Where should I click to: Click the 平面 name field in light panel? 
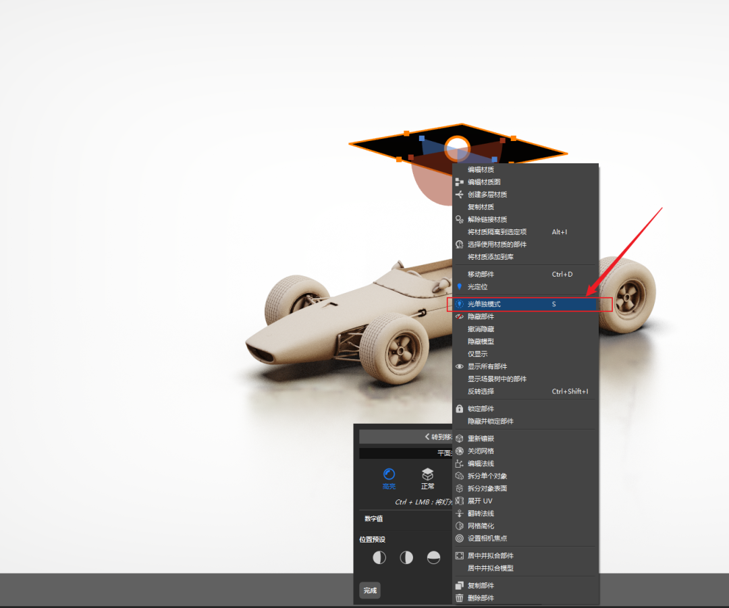click(406, 453)
